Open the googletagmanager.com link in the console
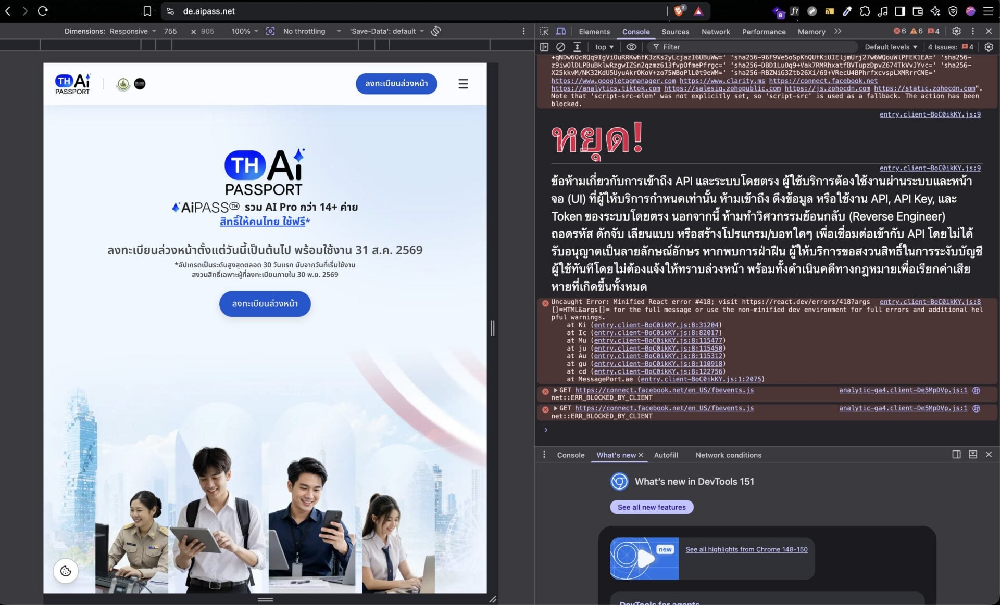 pos(614,81)
